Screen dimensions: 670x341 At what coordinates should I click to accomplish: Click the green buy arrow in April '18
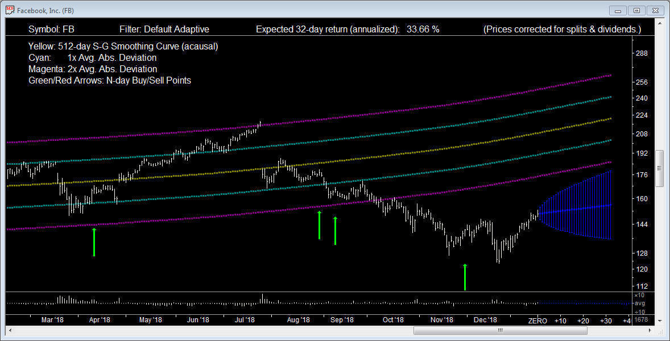(x=94, y=242)
